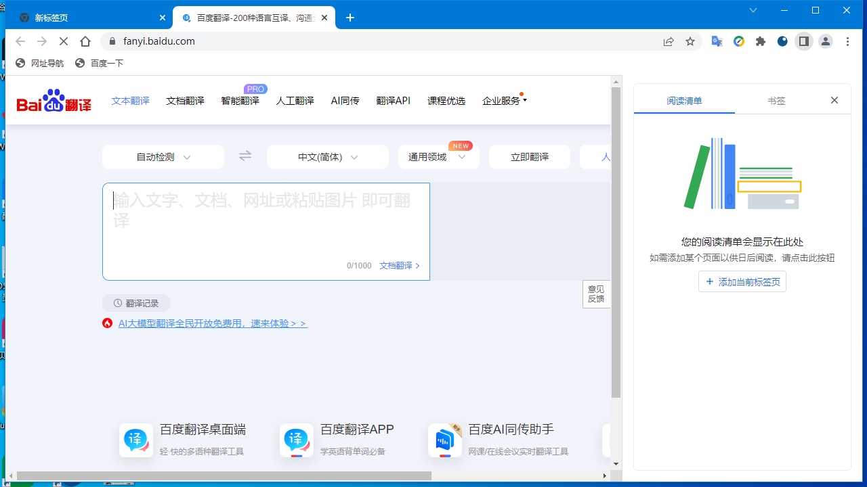Open the browser extensions puzzle icon

[x=760, y=41]
